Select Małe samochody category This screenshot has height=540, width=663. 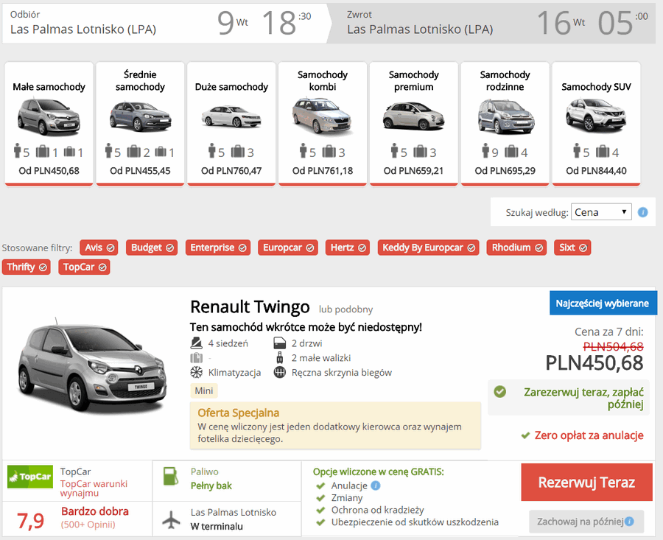point(49,124)
